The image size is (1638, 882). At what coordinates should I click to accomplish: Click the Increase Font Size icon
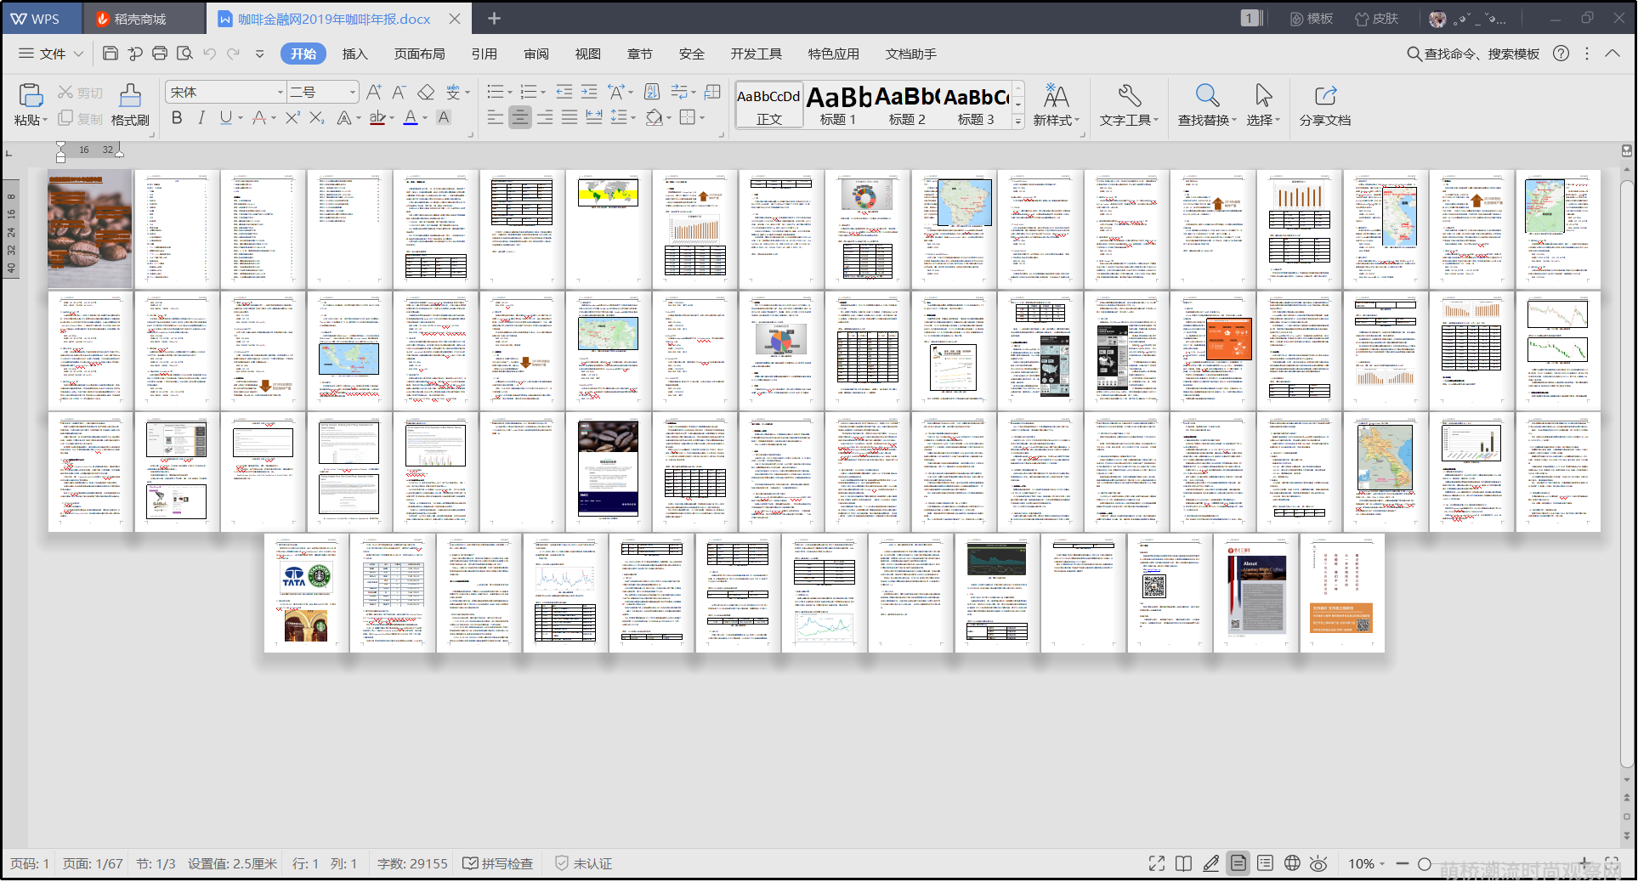pos(374,92)
